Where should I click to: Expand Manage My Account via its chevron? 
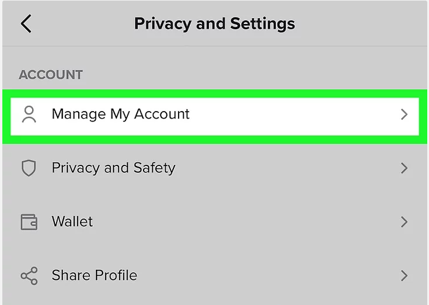click(x=404, y=114)
